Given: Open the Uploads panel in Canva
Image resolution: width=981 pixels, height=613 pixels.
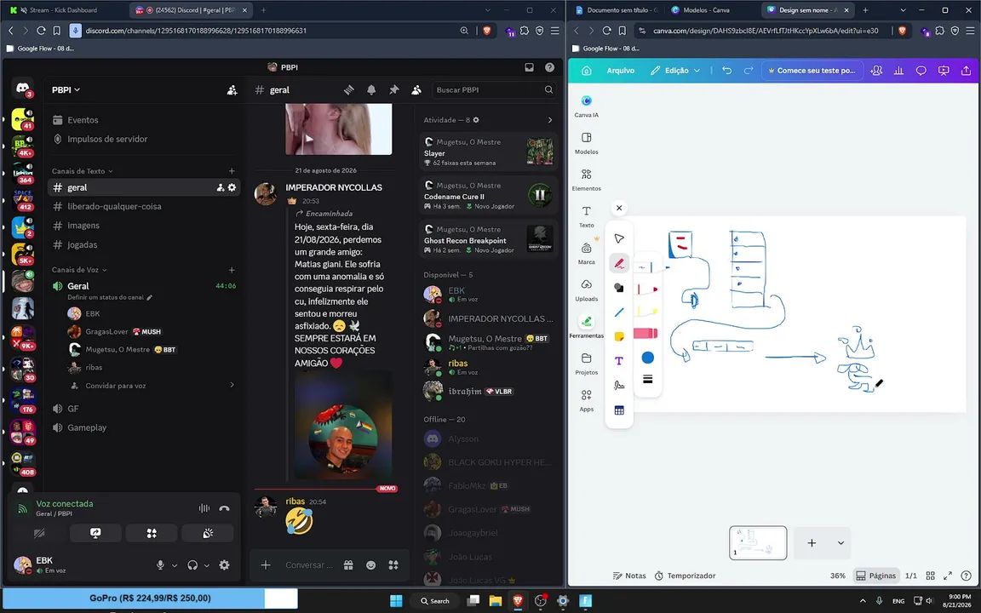Looking at the screenshot, I should [586, 289].
